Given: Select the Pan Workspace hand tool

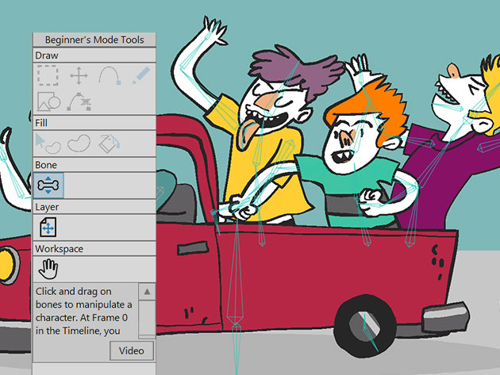Looking at the screenshot, I should (x=48, y=269).
